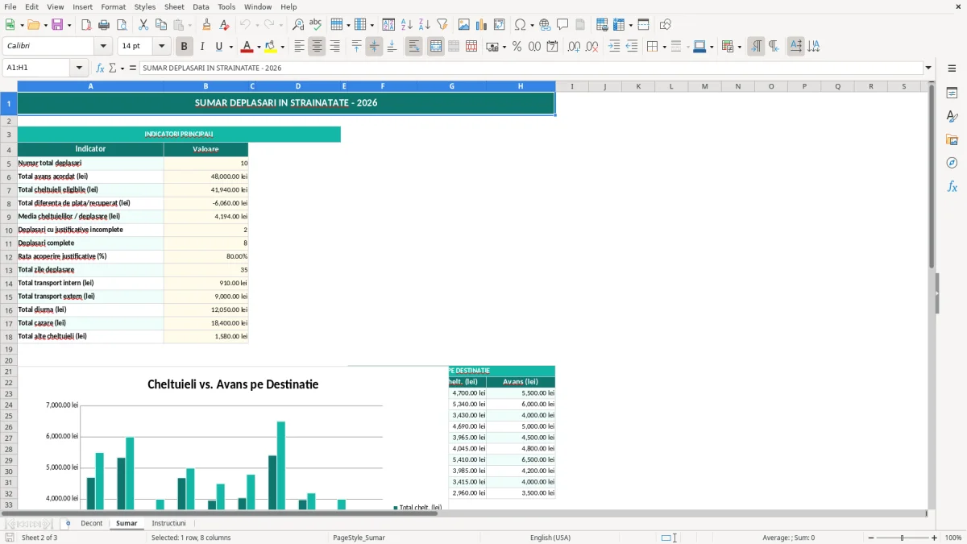
Task: Open the Borders dropdown arrow
Action: (663, 47)
